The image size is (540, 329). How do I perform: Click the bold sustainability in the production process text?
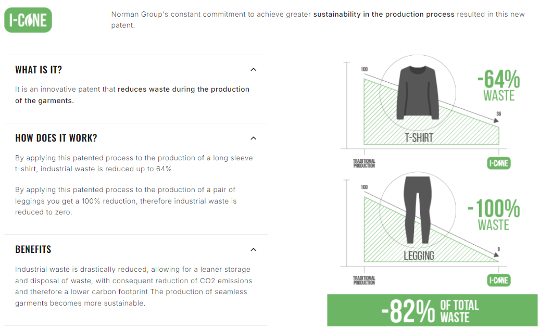384,14
